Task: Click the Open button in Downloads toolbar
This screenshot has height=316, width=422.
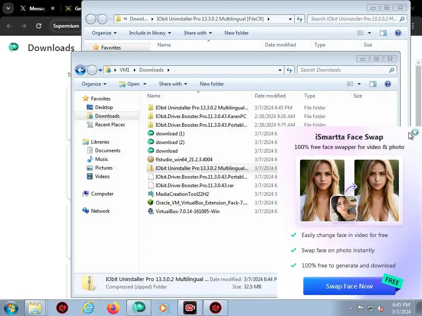Action: pyautogui.click(x=129, y=84)
